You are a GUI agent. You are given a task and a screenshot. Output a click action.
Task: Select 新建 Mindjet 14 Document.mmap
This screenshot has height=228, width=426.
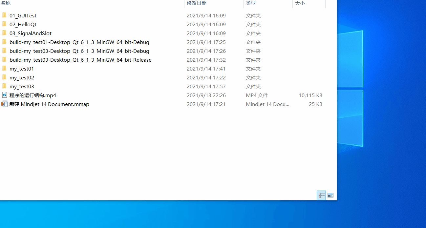[49, 104]
